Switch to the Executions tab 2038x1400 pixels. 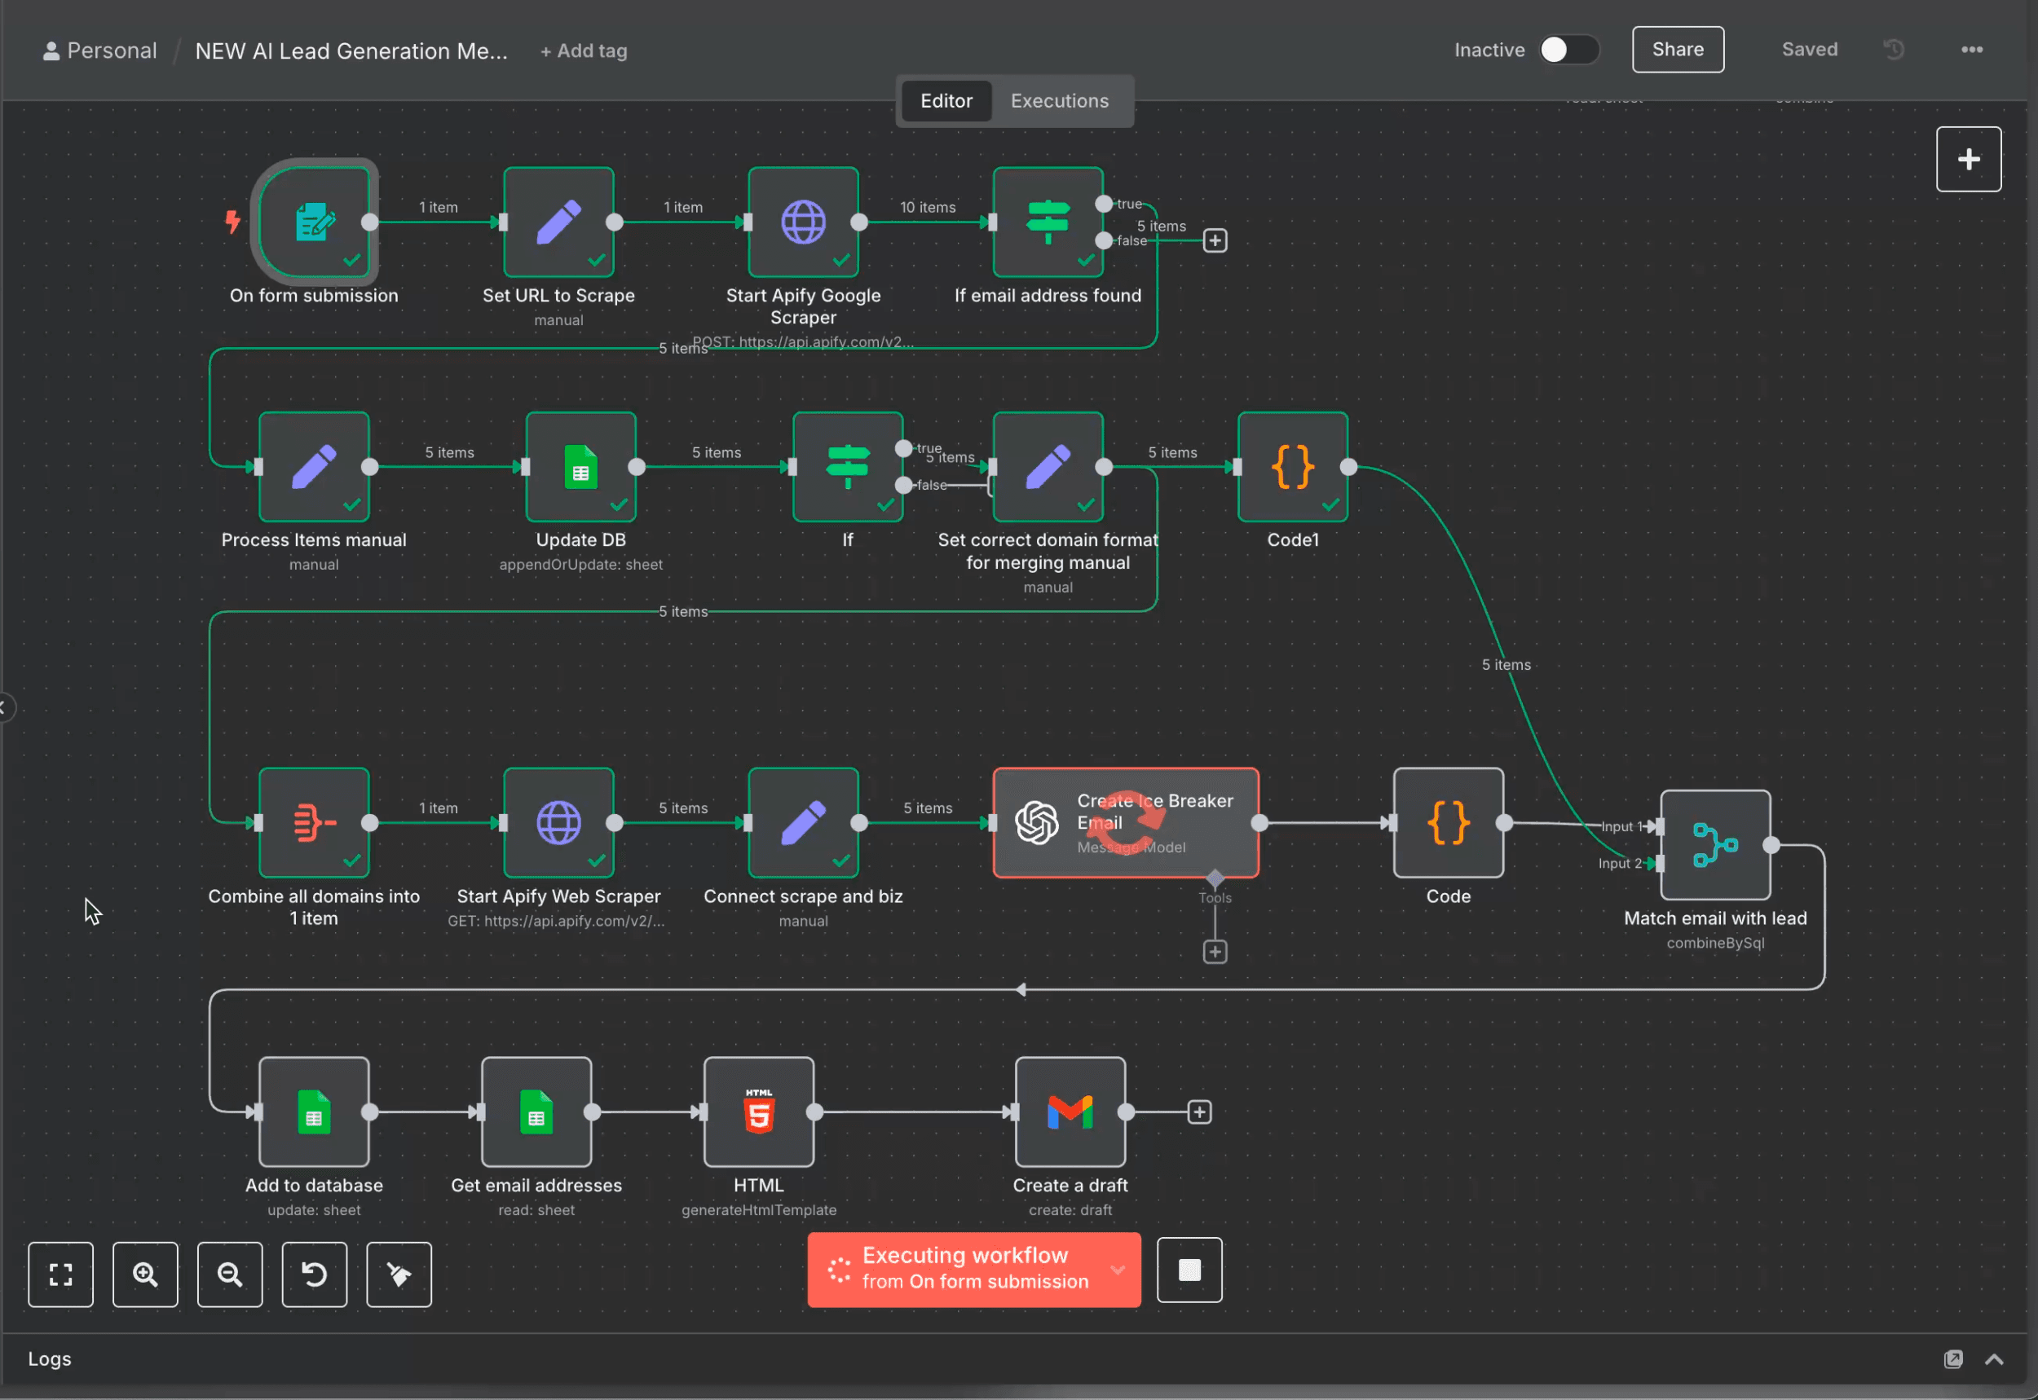[1059, 101]
